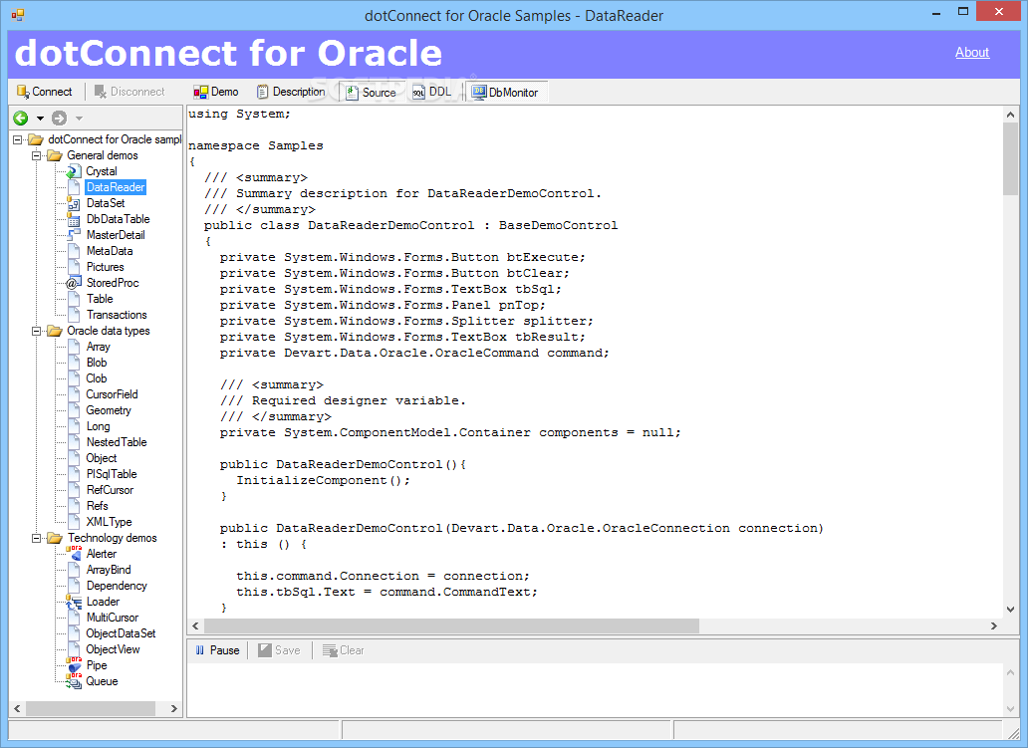Select RefCursor in the tree
This screenshot has height=748, width=1028.
(110, 490)
